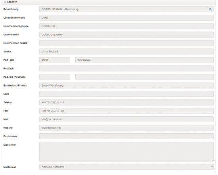The height and width of the screenshot is (175, 218).
Task: Click the Fax number field
Action: [126, 111]
